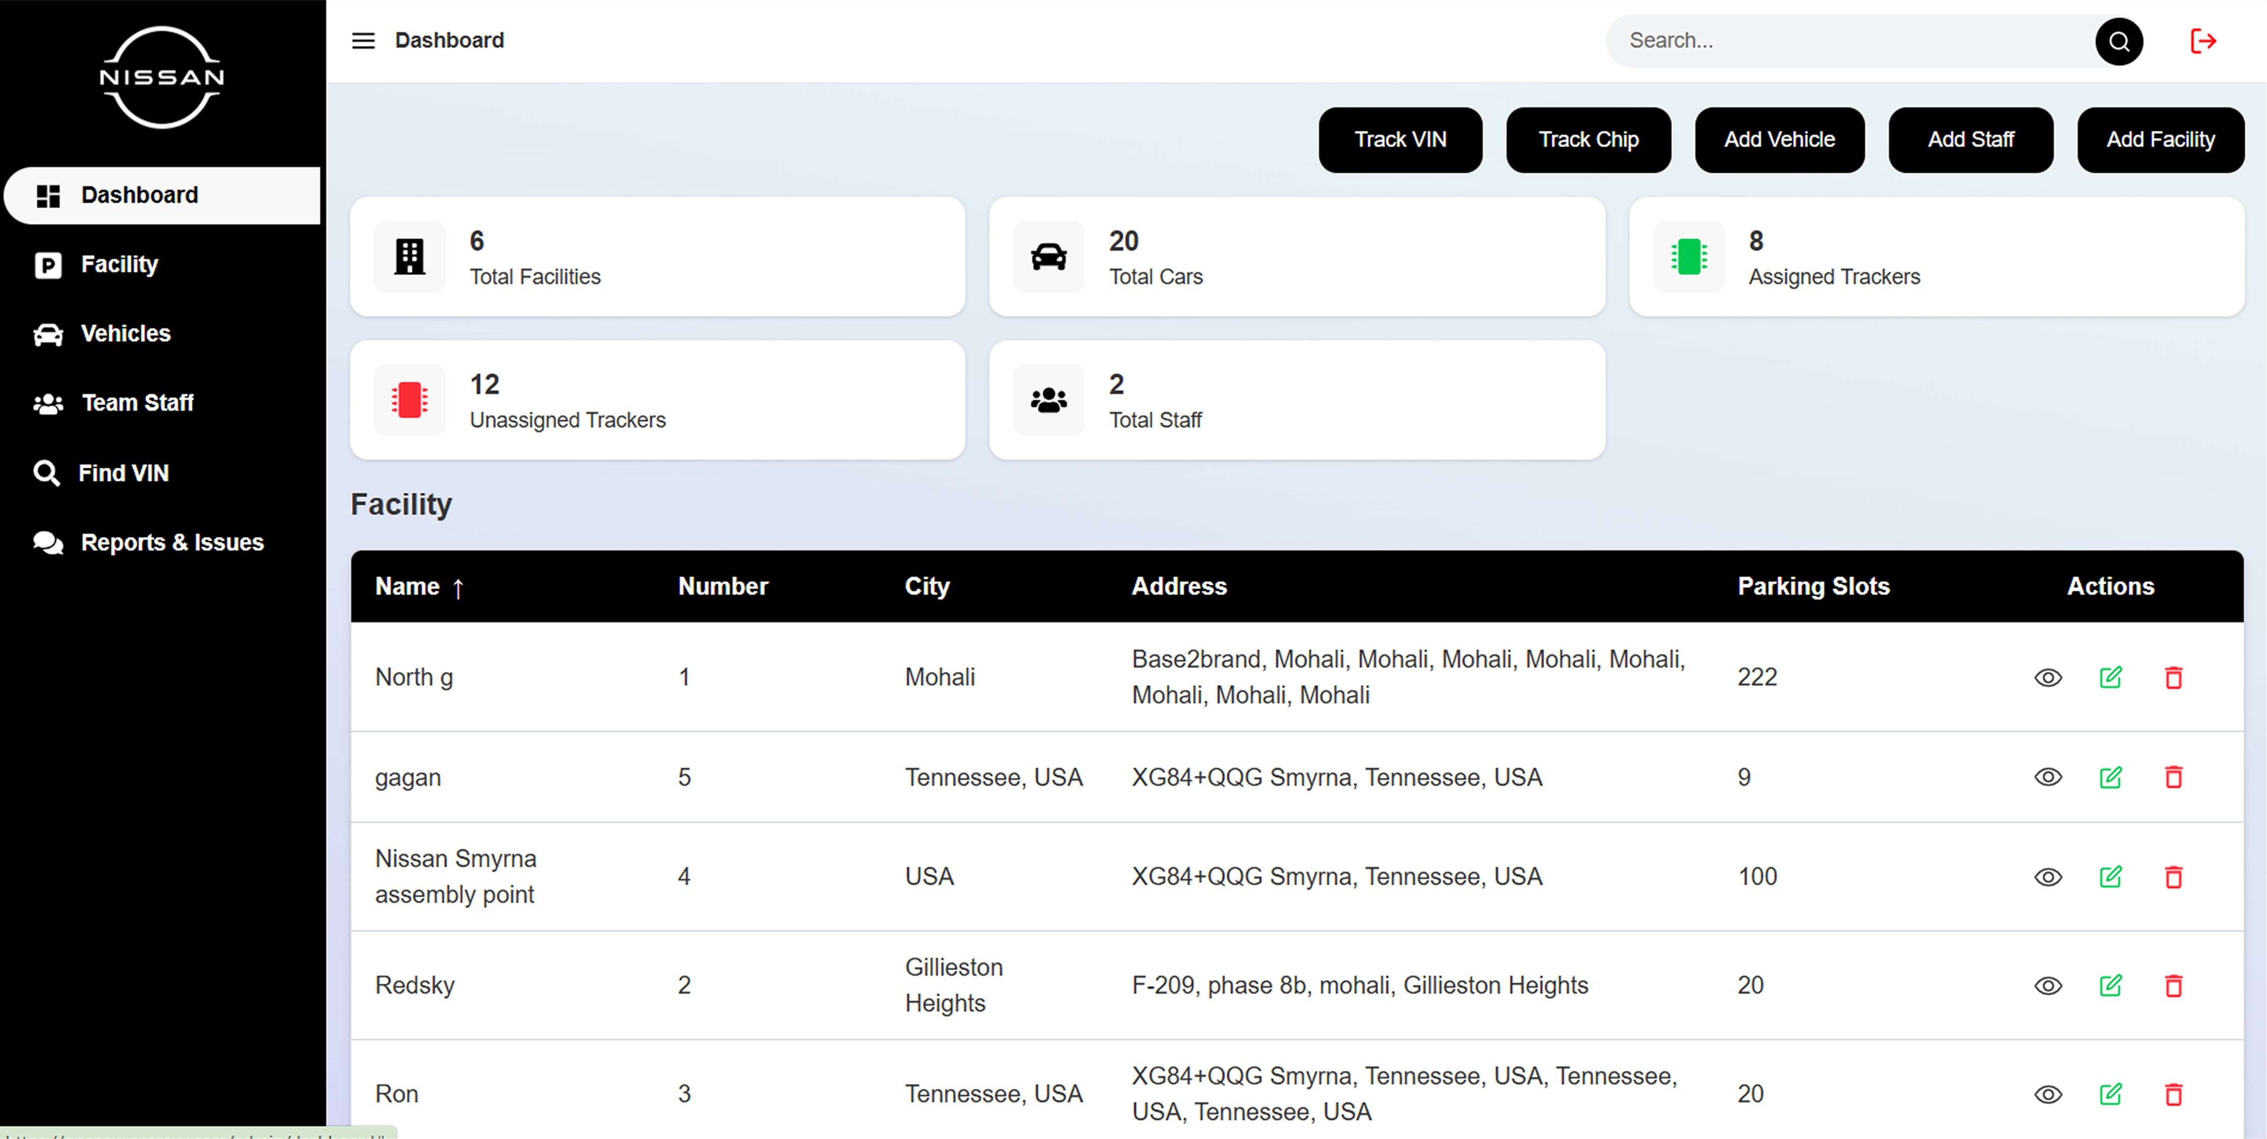Delete the Ron facility

2173,1094
